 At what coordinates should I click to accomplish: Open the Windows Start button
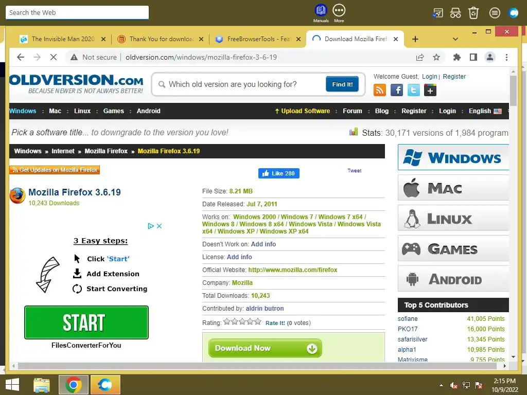click(12, 385)
